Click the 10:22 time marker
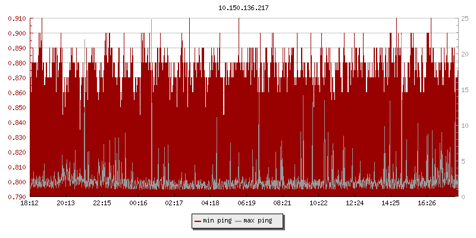476x238 pixels. click(318, 203)
